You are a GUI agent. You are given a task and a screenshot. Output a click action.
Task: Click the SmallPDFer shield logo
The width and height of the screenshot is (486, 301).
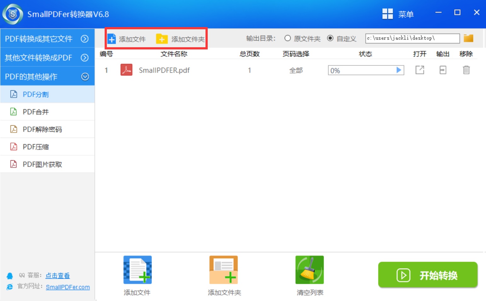(x=13, y=14)
